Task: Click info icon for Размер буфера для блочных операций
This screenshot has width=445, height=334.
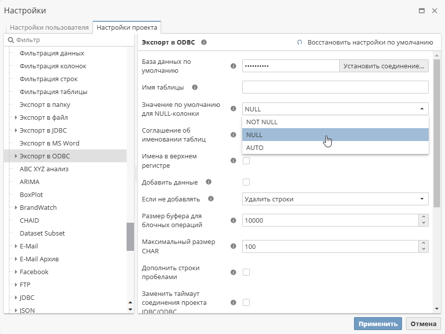Action: 233,220
